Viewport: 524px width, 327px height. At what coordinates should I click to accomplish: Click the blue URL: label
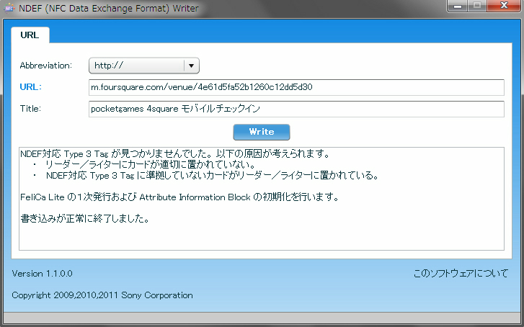(x=31, y=87)
